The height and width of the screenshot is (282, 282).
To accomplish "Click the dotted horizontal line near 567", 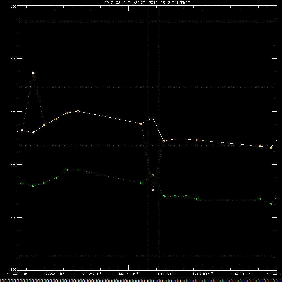I will 147,146.
